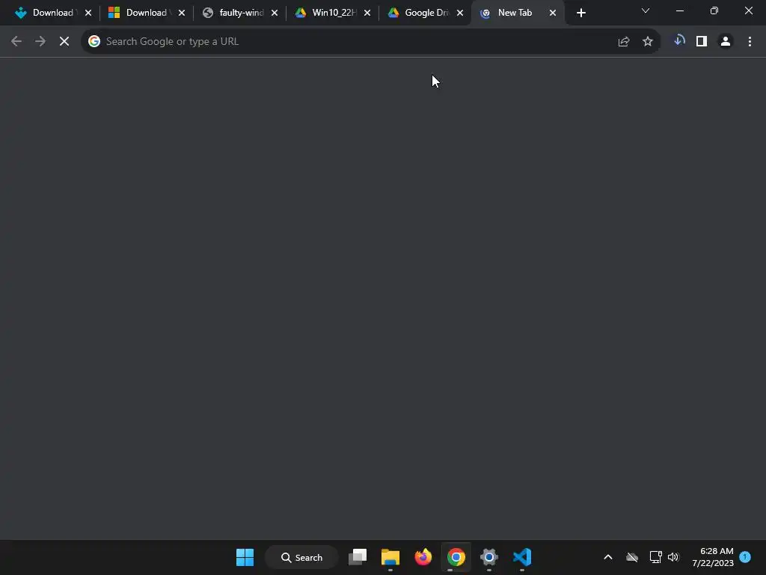Close the Microsoft Download tab

point(182,13)
